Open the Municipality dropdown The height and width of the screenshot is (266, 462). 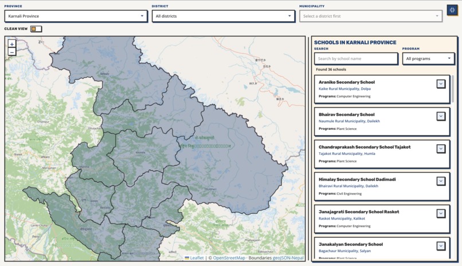pos(371,16)
